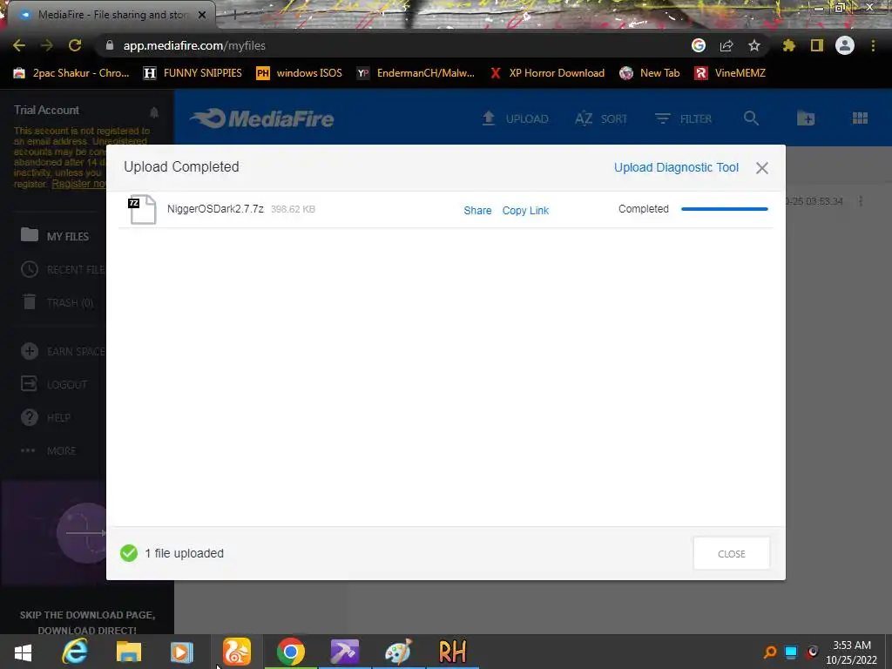Click the new folder icon in header
892x669 pixels.
[x=806, y=118]
